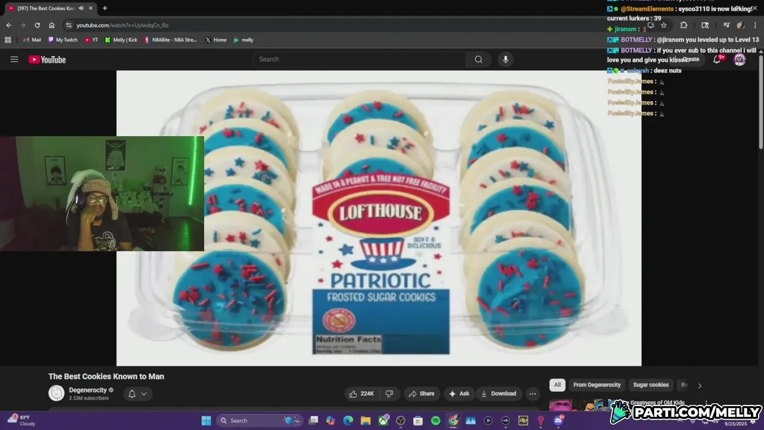Viewport: 764px width, 430px height.
Task: Go forward in the browser
Action: pyautogui.click(x=23, y=25)
